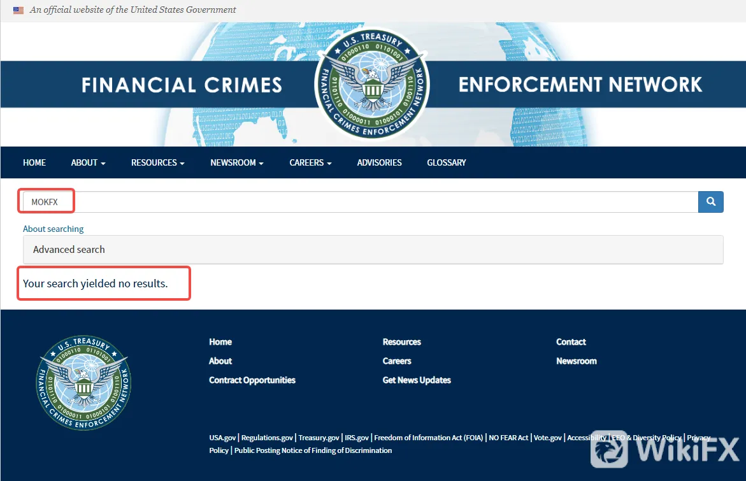The width and height of the screenshot is (746, 481).
Task: Click the search field containing MOKFX
Action: pos(361,202)
